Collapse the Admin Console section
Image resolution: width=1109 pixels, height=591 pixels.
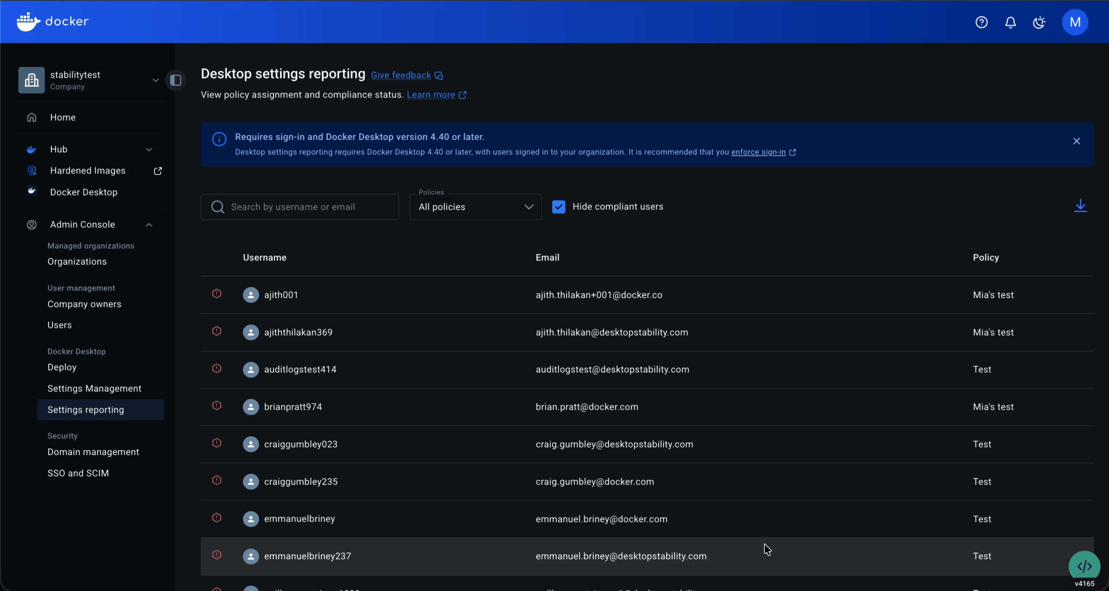pyautogui.click(x=149, y=225)
